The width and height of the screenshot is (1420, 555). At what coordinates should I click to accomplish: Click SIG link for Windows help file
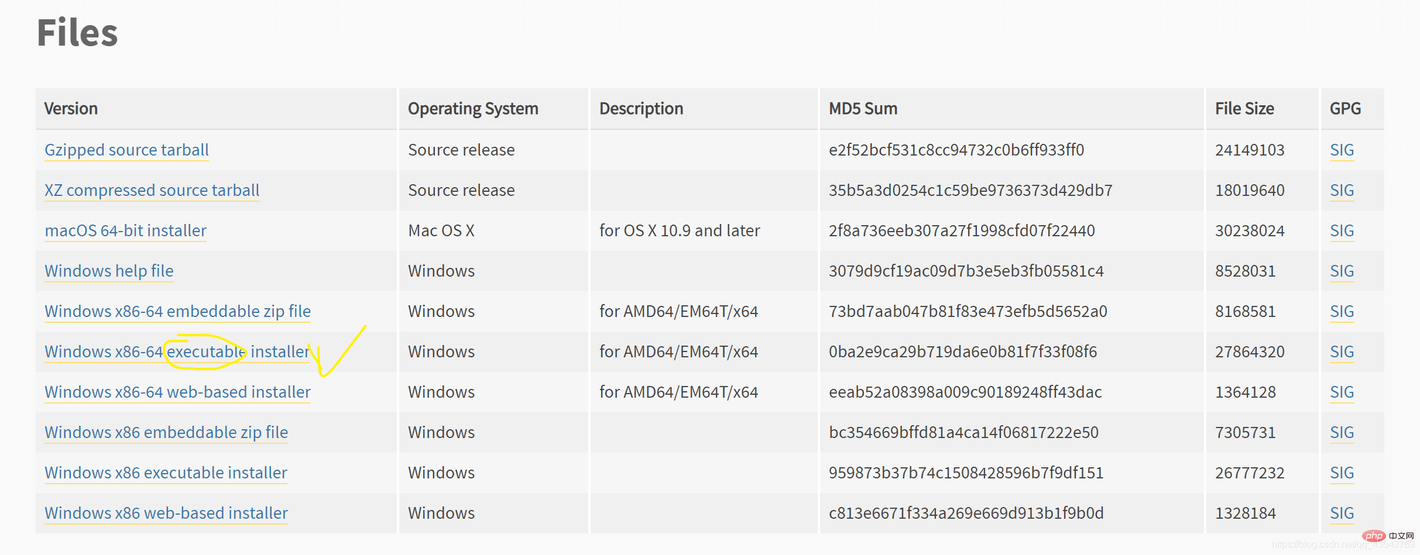pyautogui.click(x=1342, y=271)
